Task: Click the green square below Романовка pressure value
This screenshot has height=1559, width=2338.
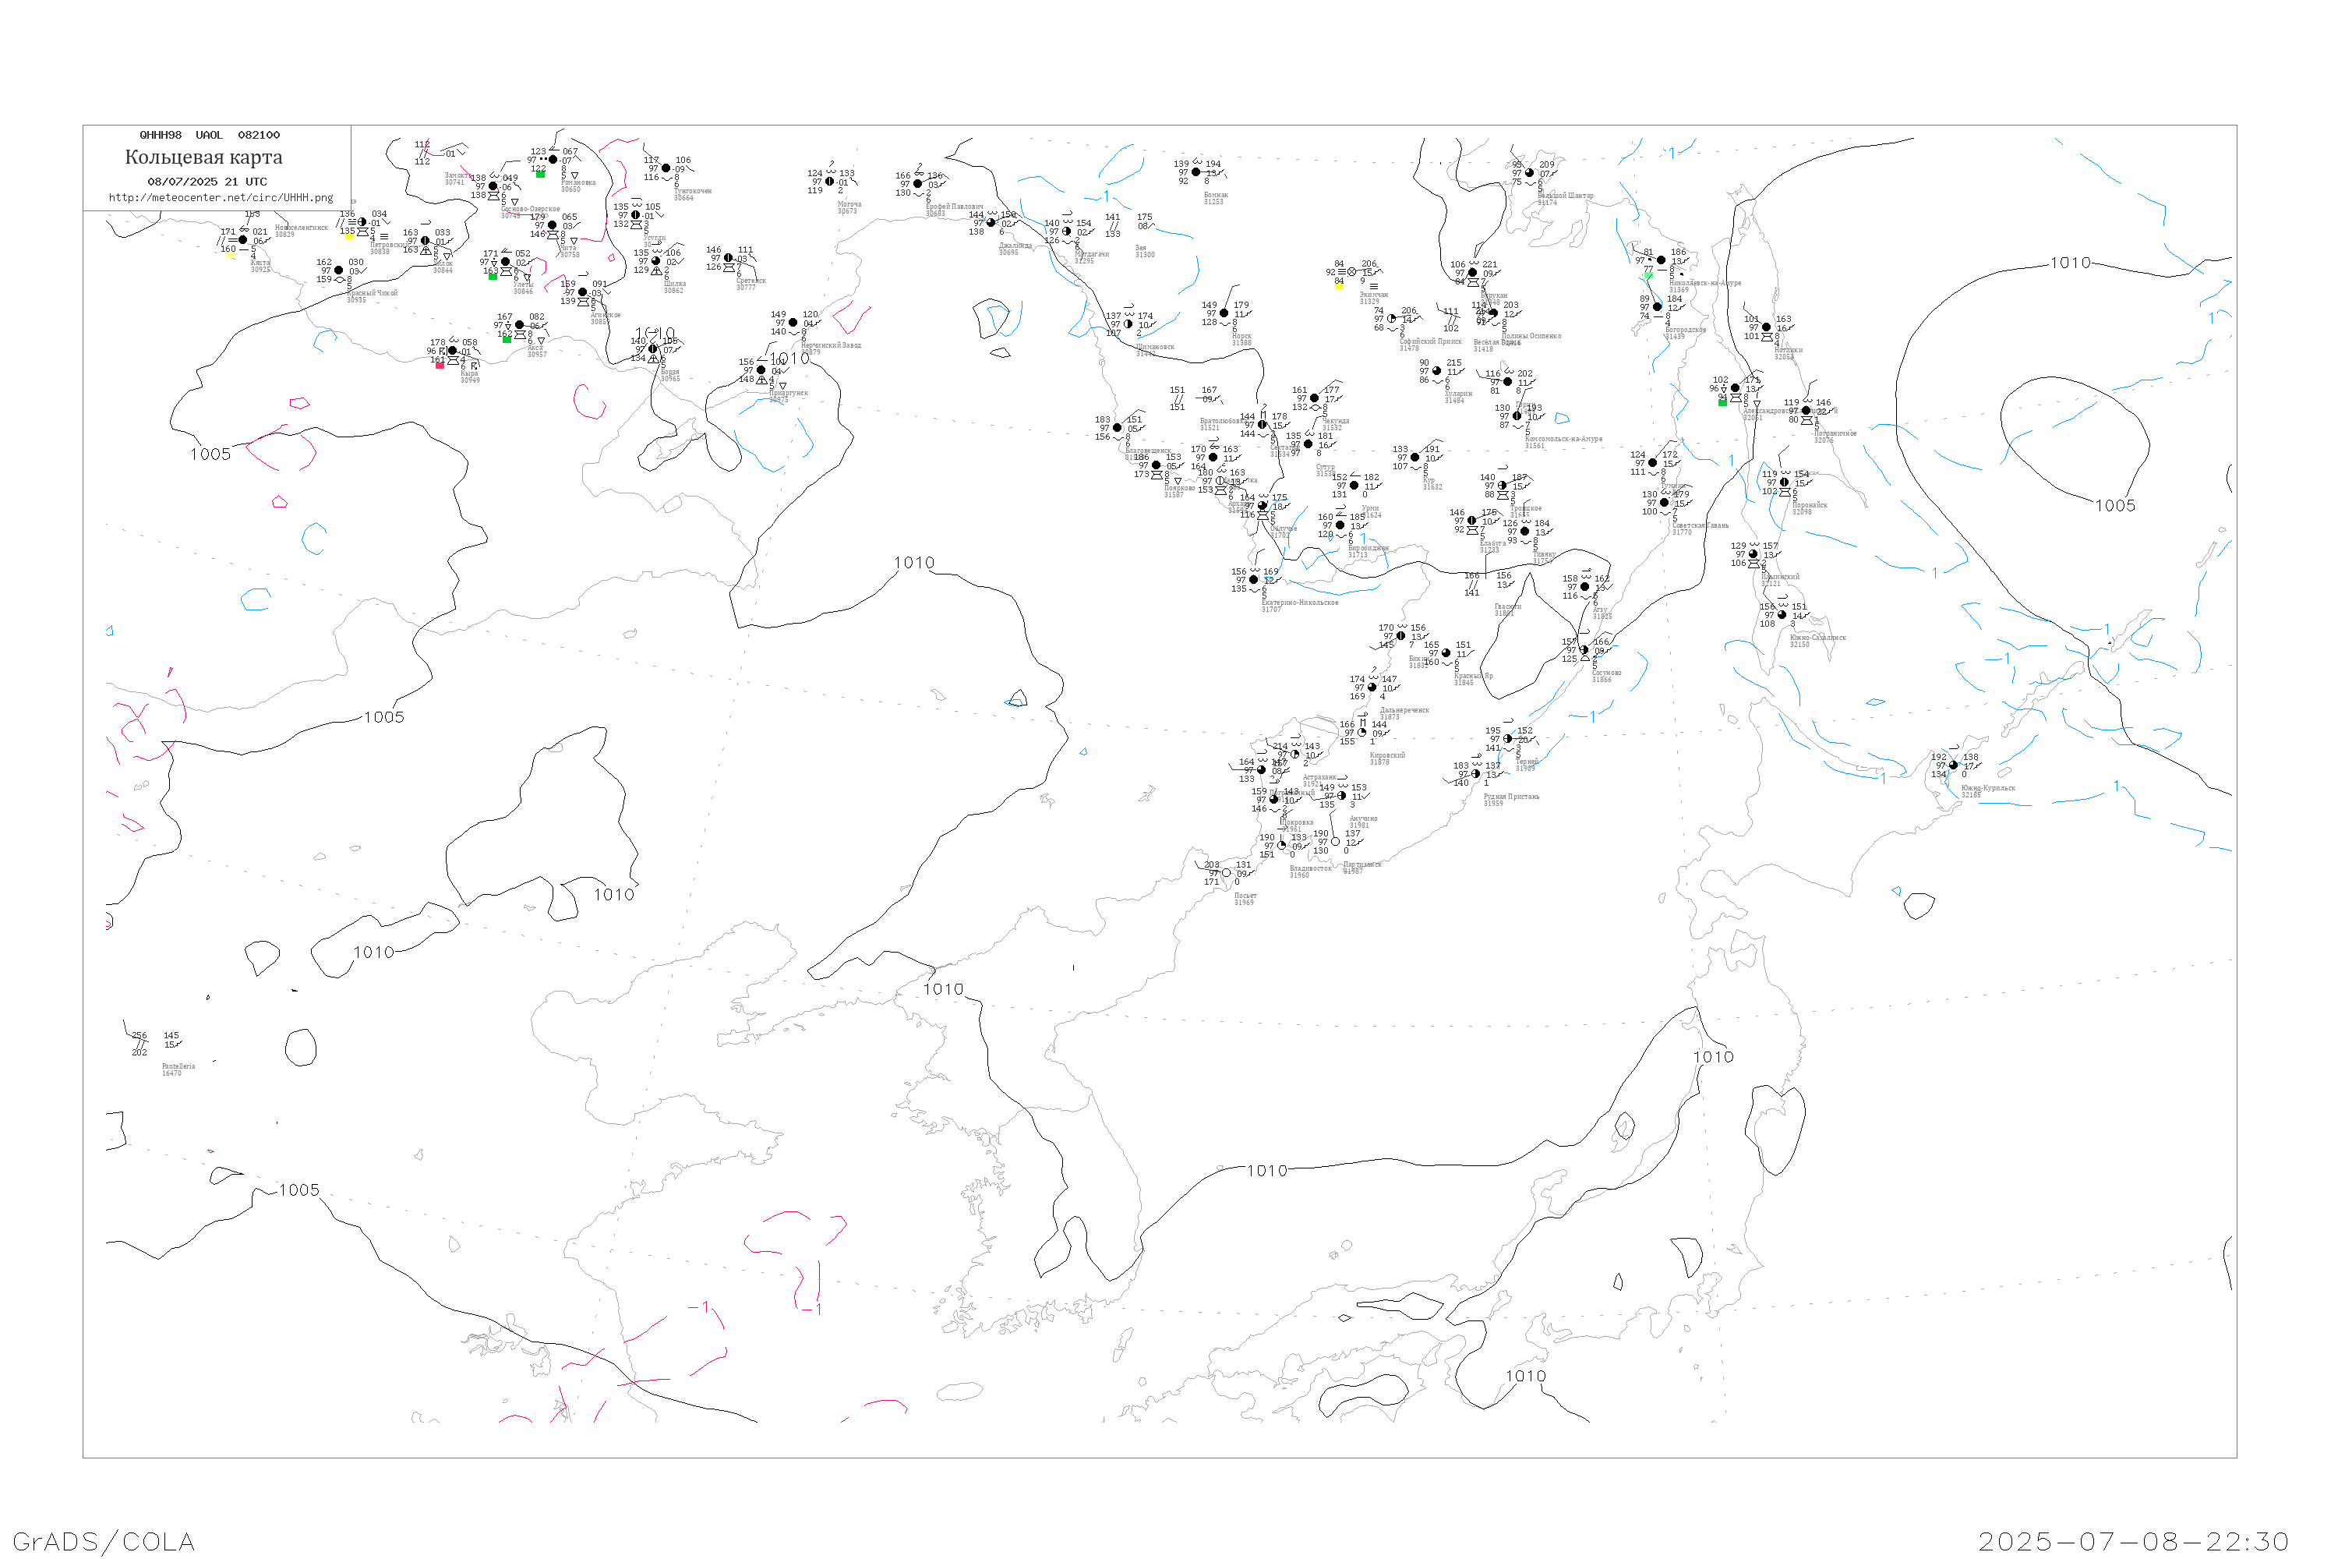Action: pyautogui.click(x=540, y=175)
